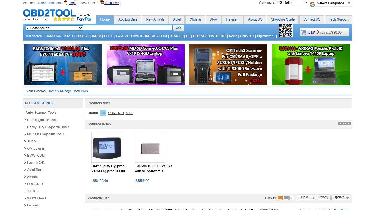The width and height of the screenshot is (375, 210).
Task: Open Digiprog 3 product image
Action: tap(107, 147)
